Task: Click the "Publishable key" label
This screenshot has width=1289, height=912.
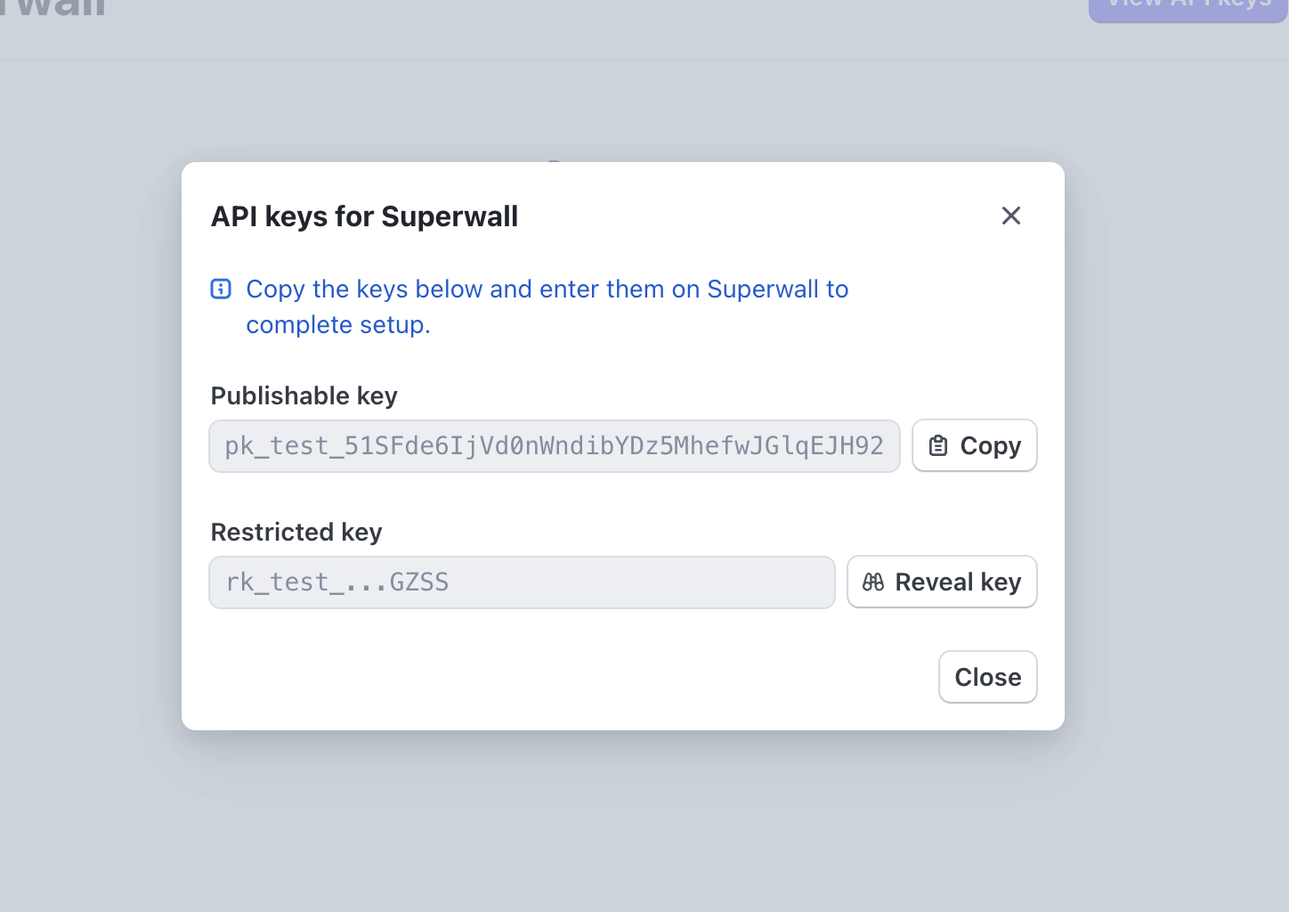Action: (304, 395)
